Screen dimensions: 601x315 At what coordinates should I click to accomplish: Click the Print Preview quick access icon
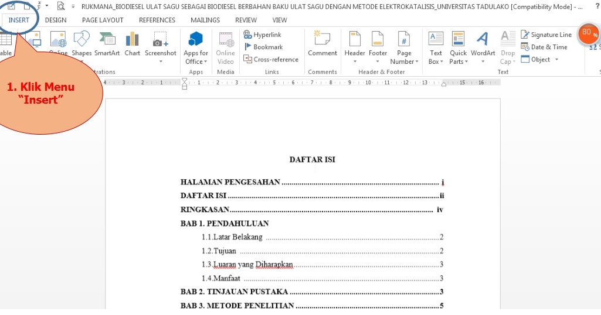(61, 6)
